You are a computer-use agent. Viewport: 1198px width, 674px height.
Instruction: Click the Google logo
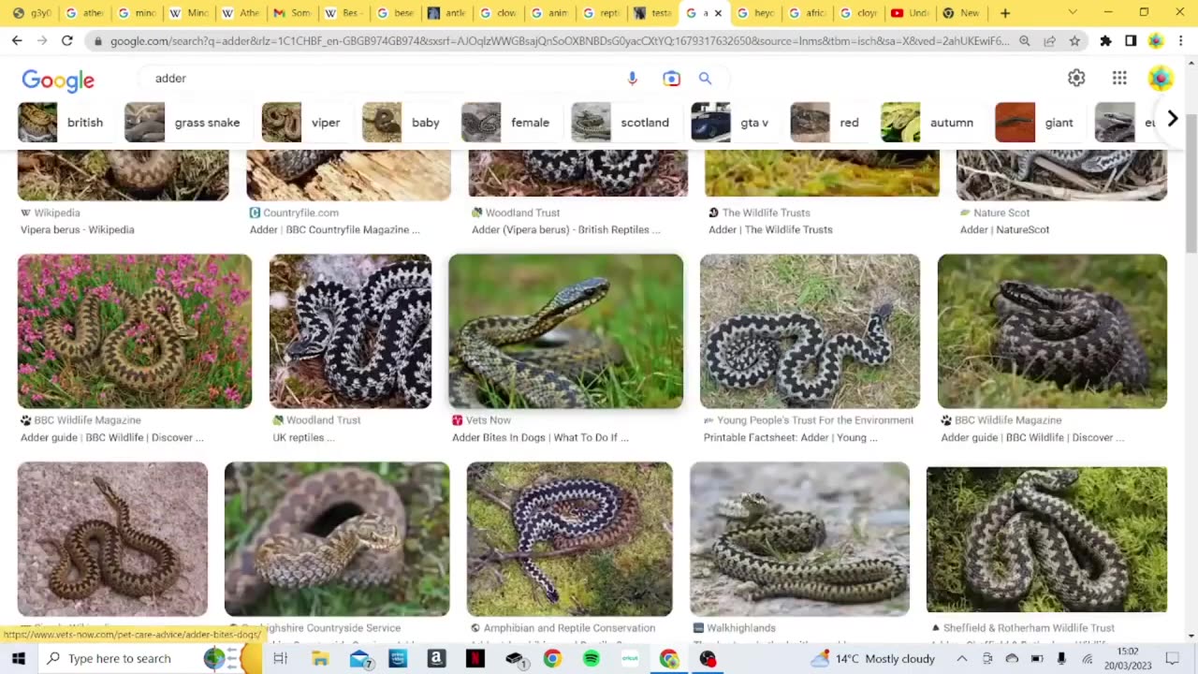pyautogui.click(x=58, y=81)
